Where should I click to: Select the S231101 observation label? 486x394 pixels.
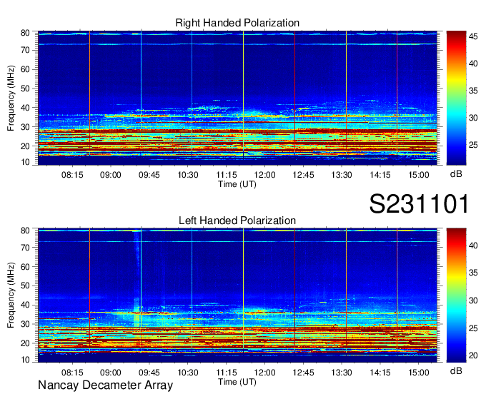pyautogui.click(x=419, y=203)
